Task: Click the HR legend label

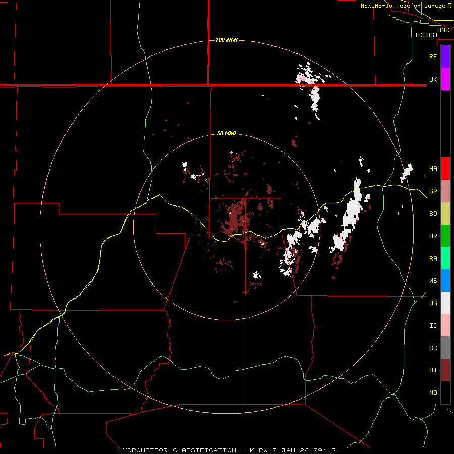Action: (x=433, y=236)
